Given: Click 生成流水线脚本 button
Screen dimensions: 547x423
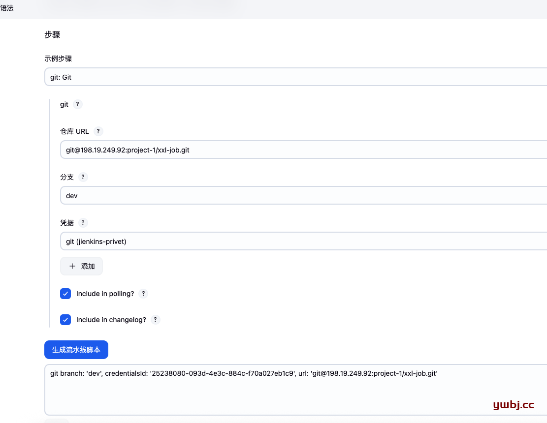Looking at the screenshot, I should [x=76, y=350].
